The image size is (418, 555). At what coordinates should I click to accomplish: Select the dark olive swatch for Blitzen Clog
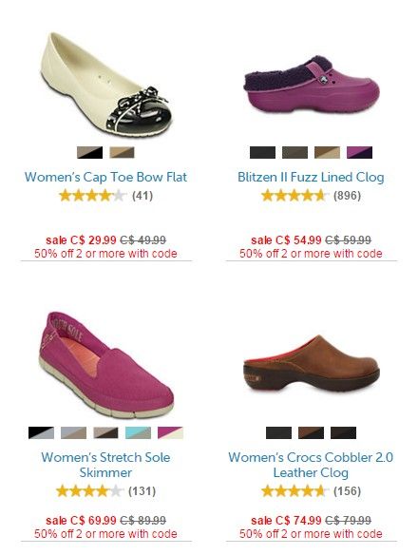tap(294, 153)
